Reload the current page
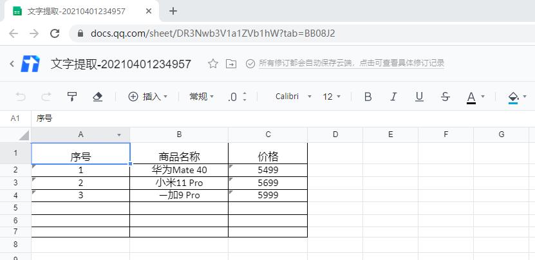This screenshot has width=535, height=260. click(x=55, y=33)
